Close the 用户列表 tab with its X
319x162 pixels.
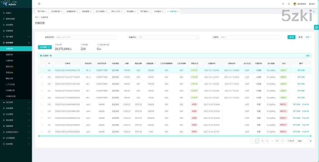46,11
